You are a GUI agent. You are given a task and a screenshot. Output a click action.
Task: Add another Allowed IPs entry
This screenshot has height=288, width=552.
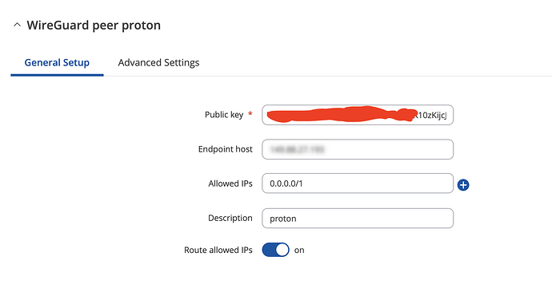(463, 185)
